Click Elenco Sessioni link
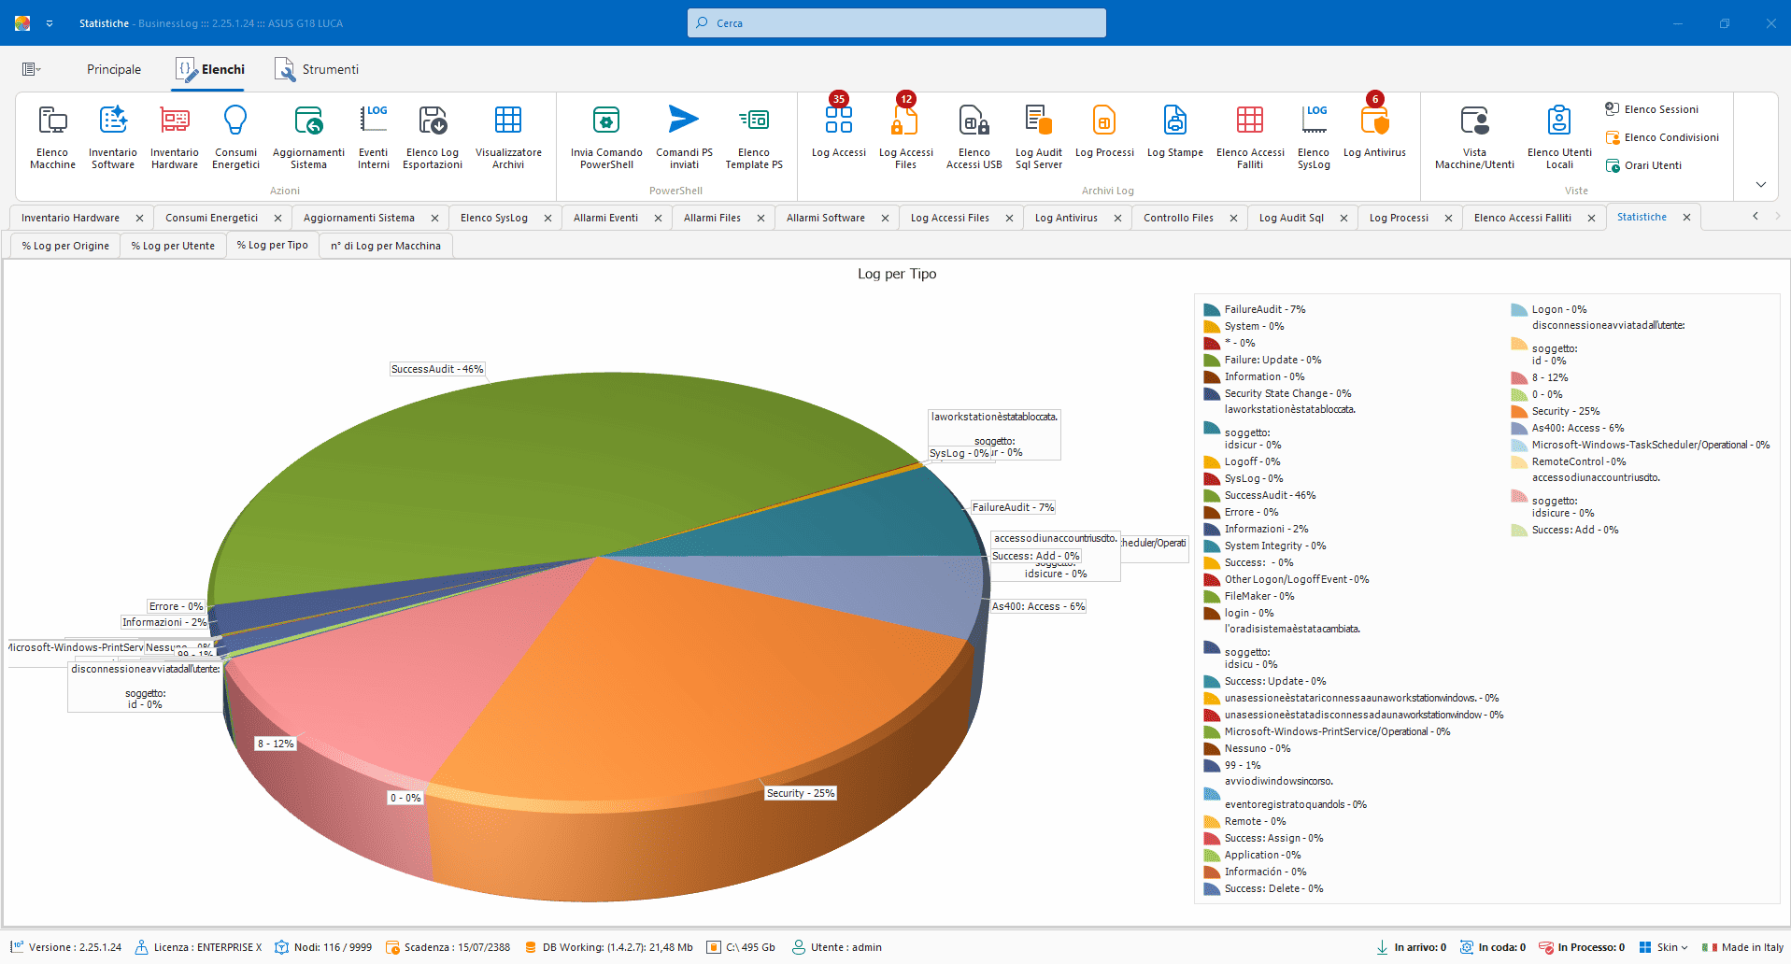Image resolution: width=1791 pixels, height=964 pixels. [x=1660, y=109]
